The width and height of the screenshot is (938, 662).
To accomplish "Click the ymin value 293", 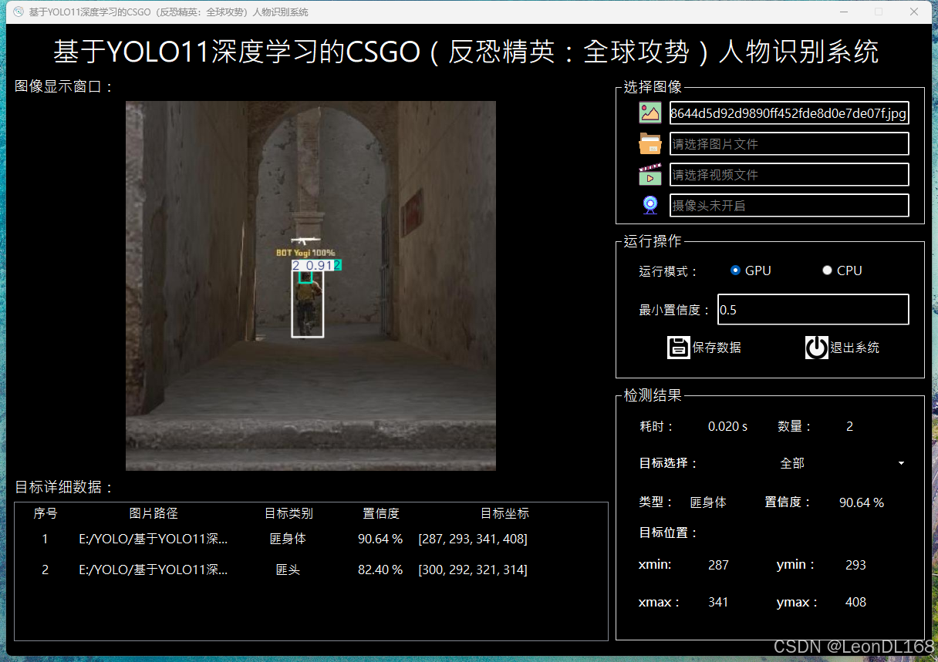I will point(855,565).
